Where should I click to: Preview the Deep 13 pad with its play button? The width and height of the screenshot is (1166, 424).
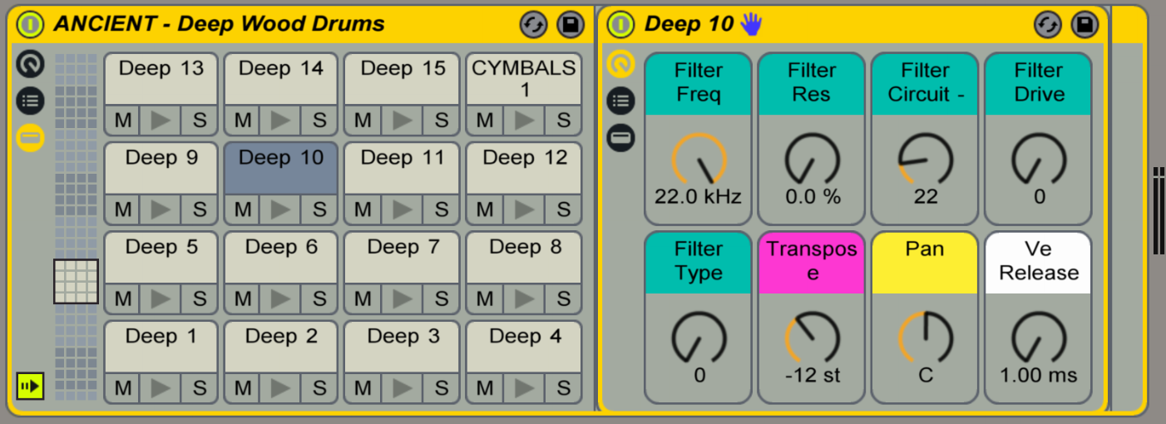click(x=161, y=121)
